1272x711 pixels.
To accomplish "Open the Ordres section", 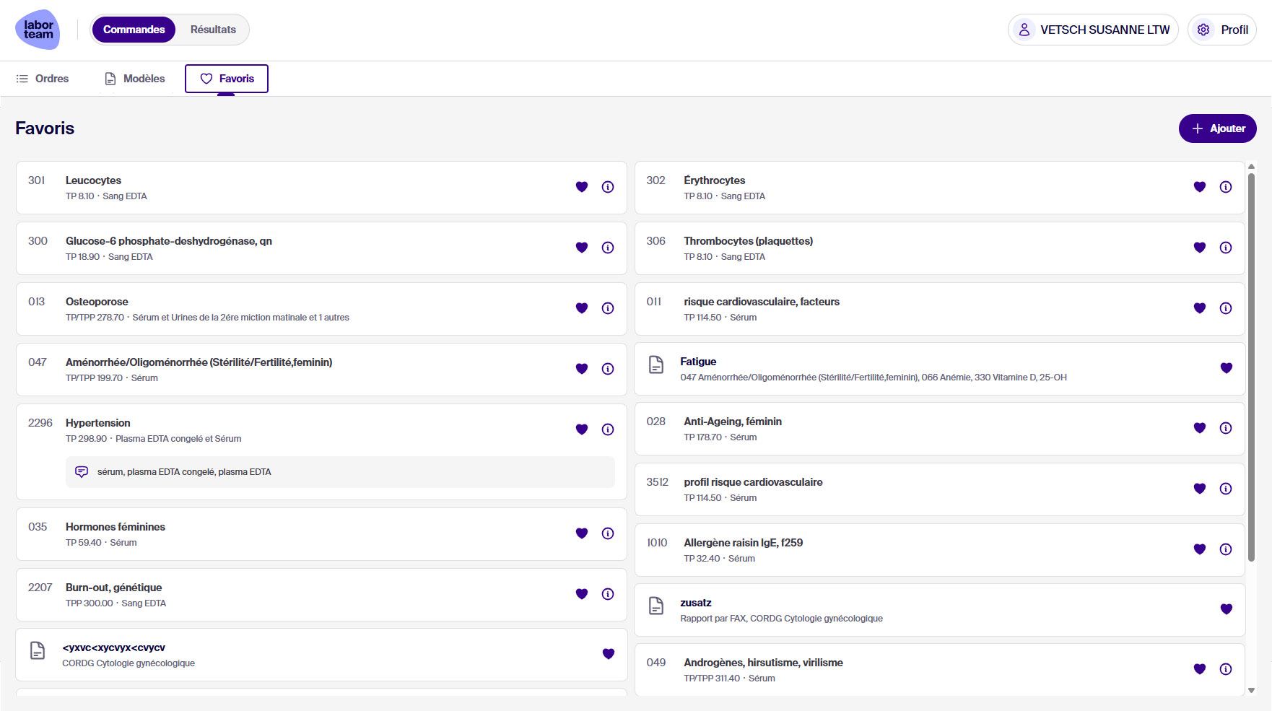I will (43, 79).
